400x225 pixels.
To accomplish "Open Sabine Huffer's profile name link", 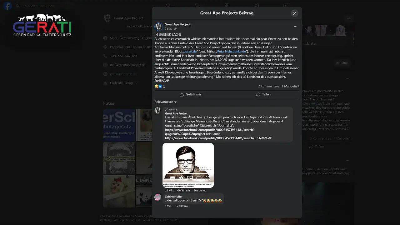I will pos(174,197).
